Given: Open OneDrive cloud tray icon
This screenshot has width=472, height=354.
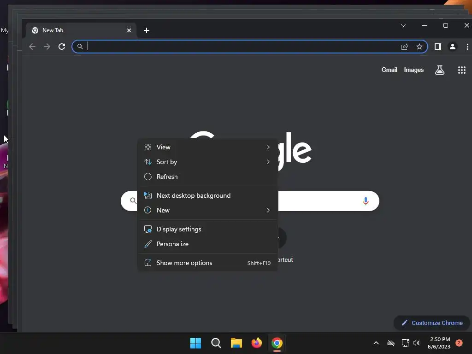Looking at the screenshot, I should pos(391,343).
